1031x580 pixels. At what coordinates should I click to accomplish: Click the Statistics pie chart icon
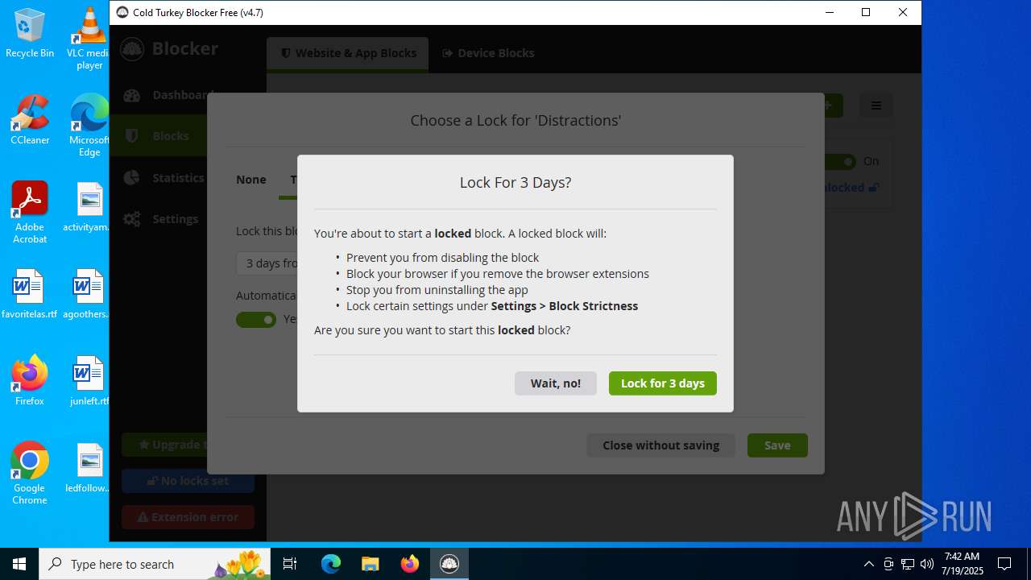[x=132, y=178]
